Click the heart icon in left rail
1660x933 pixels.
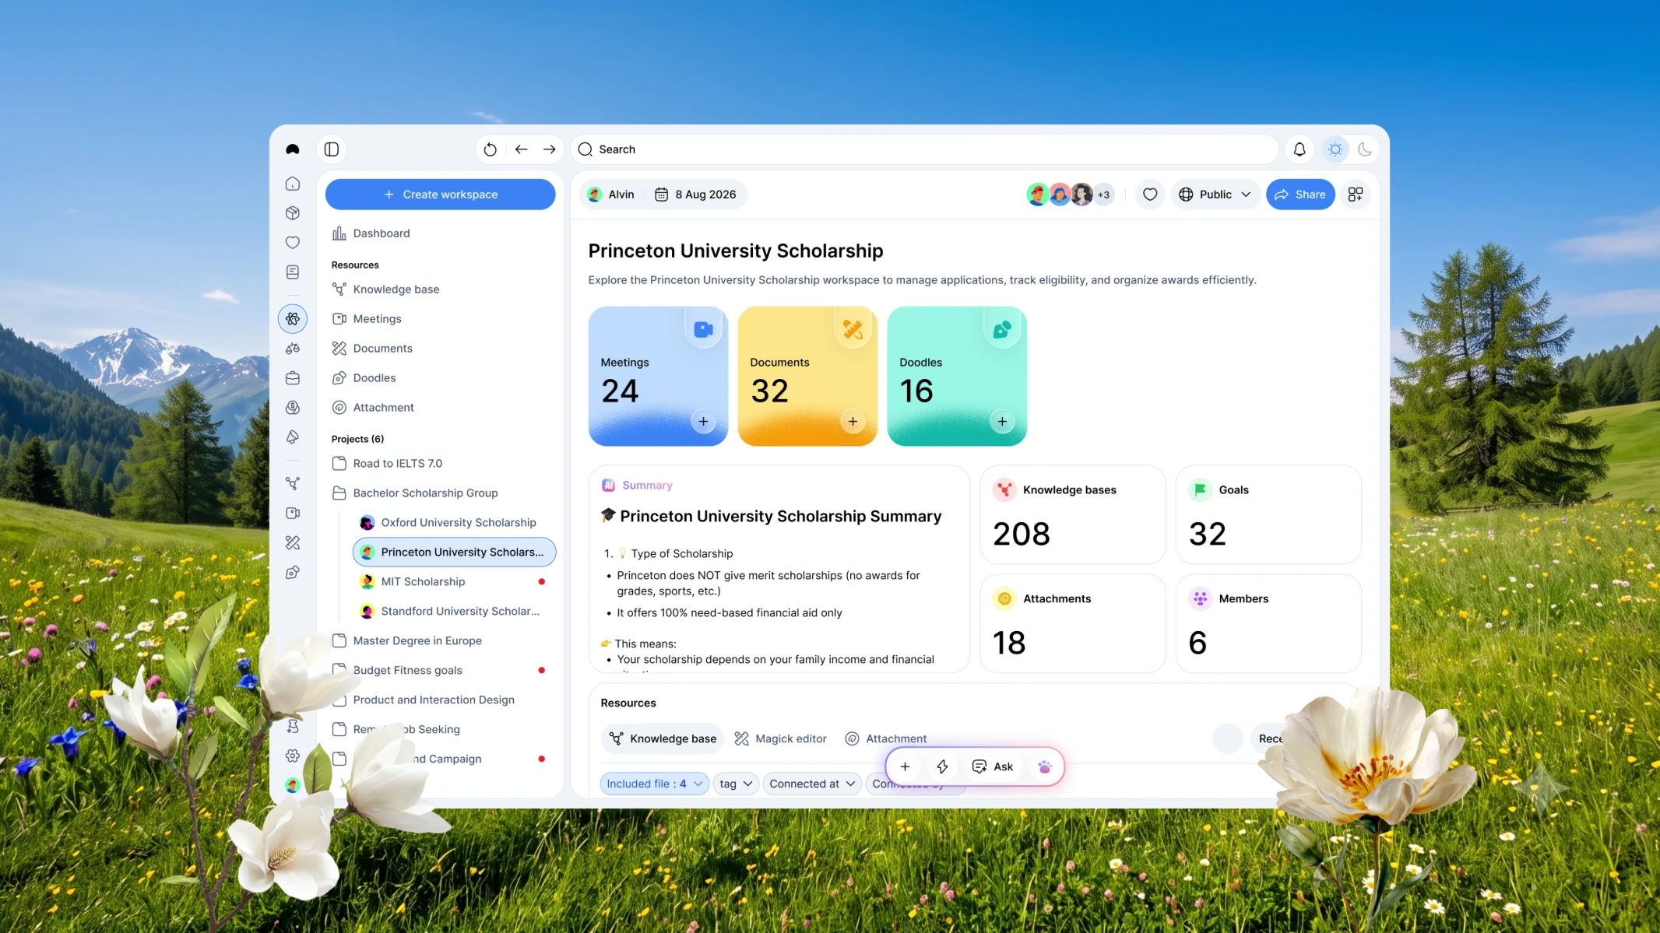coord(293,243)
